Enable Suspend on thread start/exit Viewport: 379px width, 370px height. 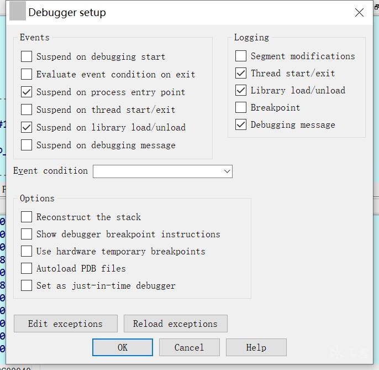click(x=27, y=110)
